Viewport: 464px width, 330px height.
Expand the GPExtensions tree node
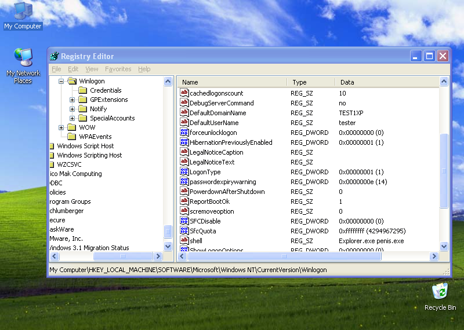click(x=72, y=100)
